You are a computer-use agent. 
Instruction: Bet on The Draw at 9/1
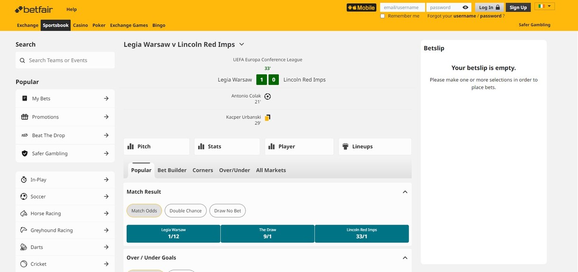(267, 234)
